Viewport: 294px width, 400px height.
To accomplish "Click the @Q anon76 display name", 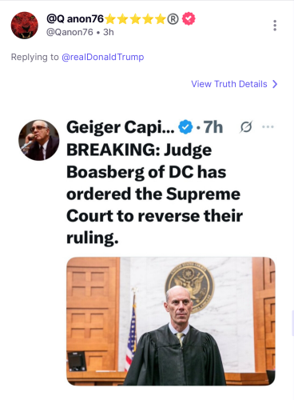I will point(75,18).
